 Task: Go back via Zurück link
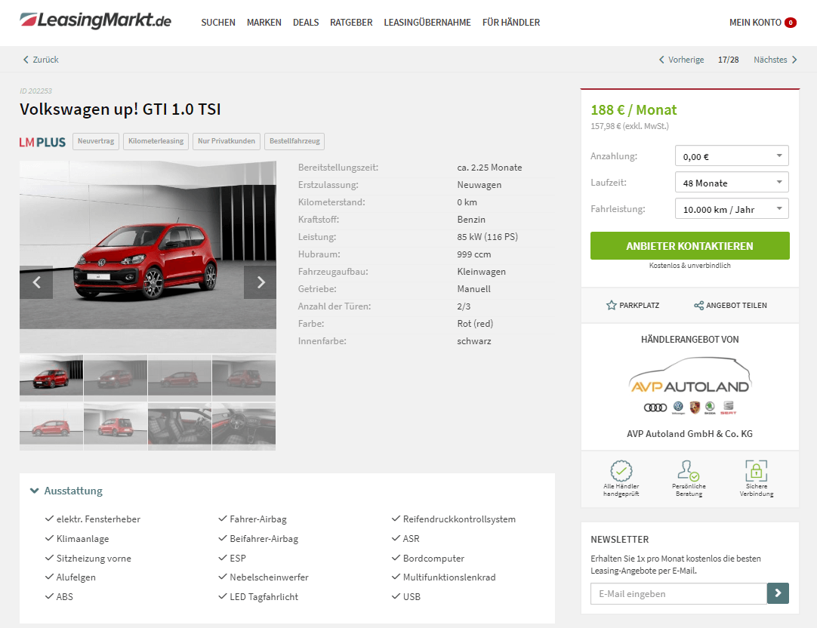(41, 60)
